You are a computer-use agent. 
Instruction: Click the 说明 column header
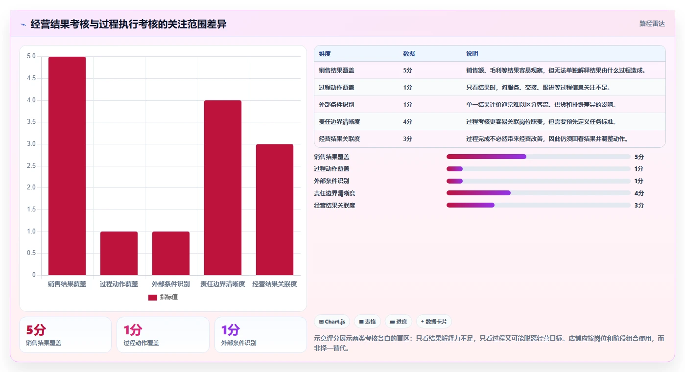click(472, 53)
